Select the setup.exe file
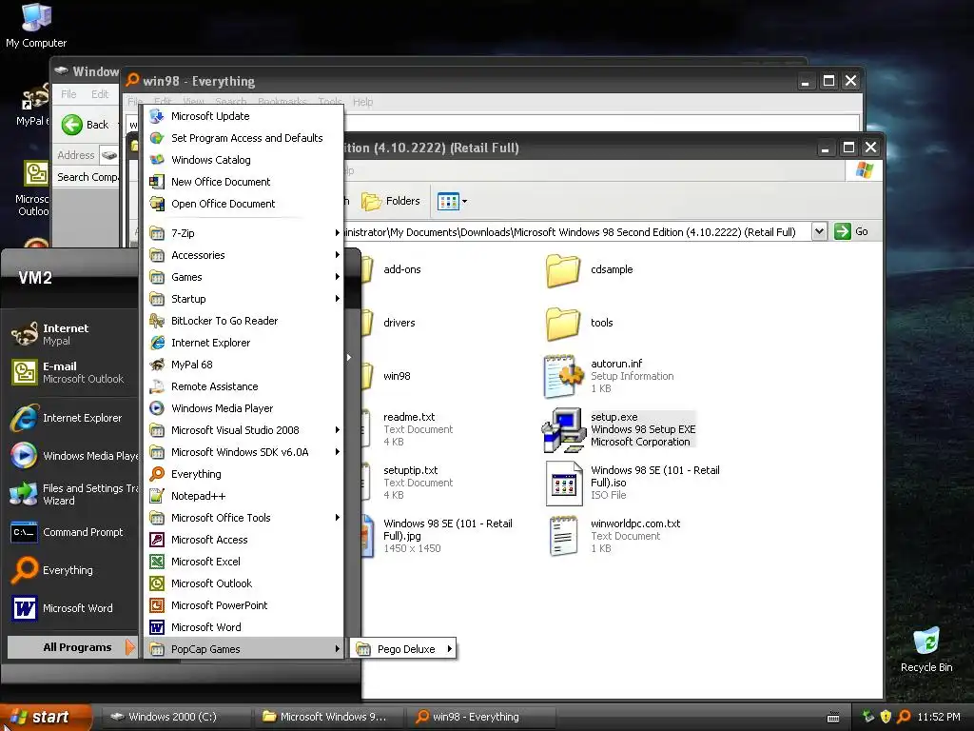This screenshot has width=974, height=731. tap(618, 429)
